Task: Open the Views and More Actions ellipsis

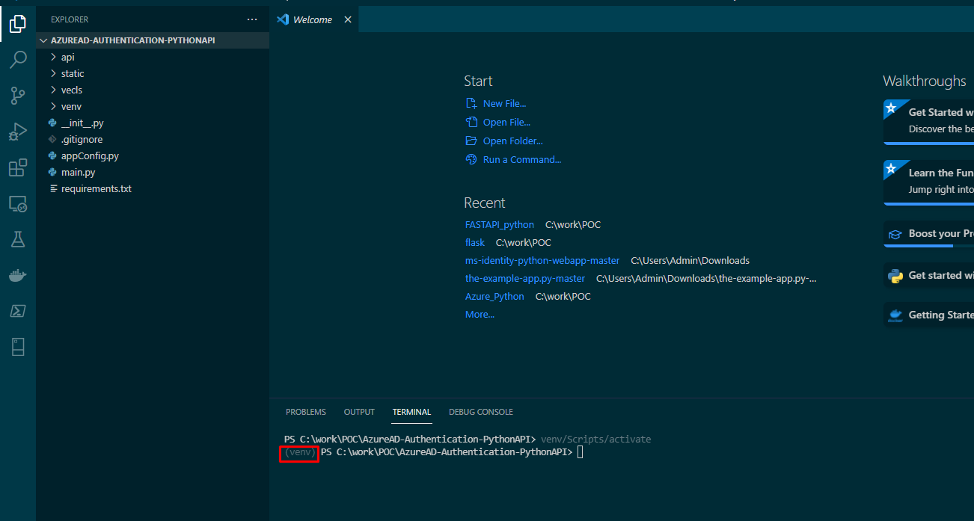Action: (251, 19)
